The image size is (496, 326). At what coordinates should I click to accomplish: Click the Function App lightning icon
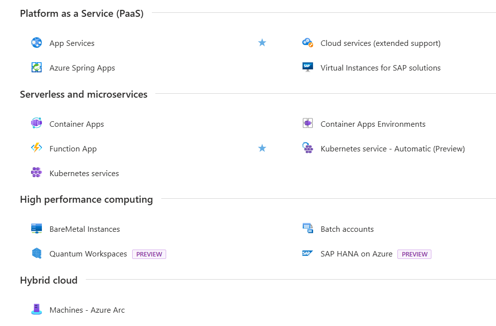36,147
